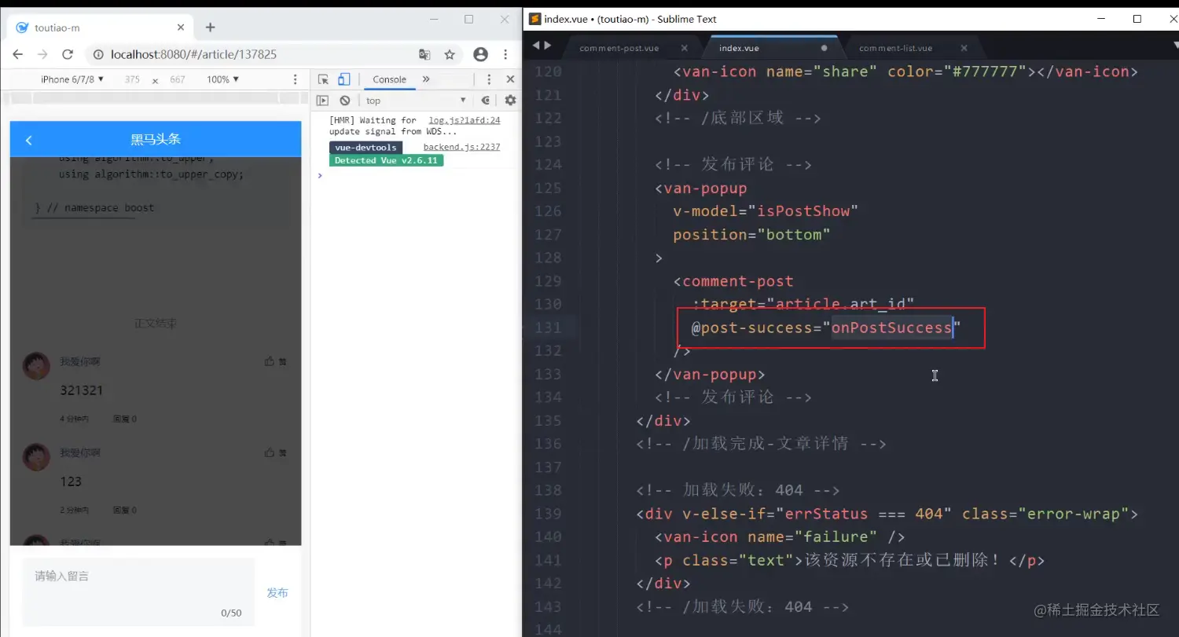Viewport: 1179px width, 637px height.
Task: Open the Google Translate icon in address bar
Action: pyautogui.click(x=424, y=54)
